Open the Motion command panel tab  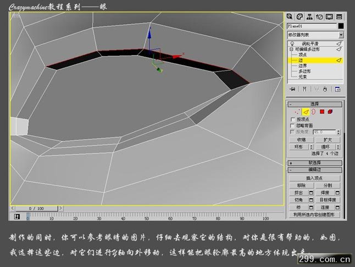pos(319,17)
